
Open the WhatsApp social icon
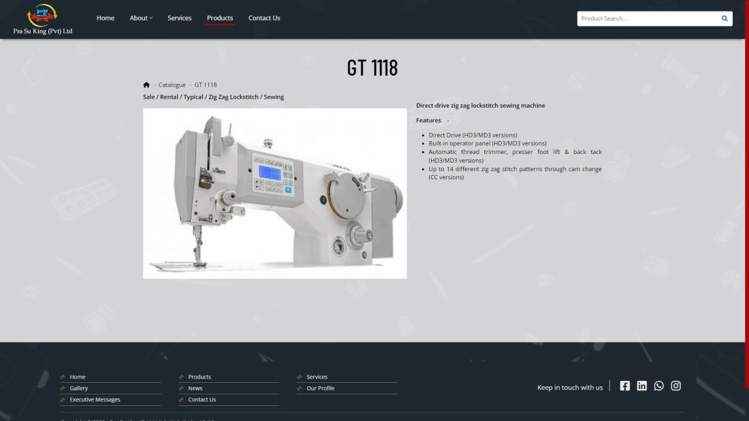658,386
